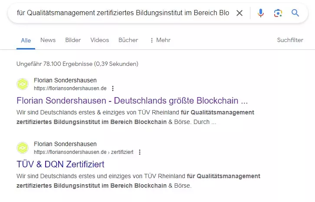Expand the Mehr dropdown menu
The width and height of the screenshot is (315, 202).
point(160,40)
